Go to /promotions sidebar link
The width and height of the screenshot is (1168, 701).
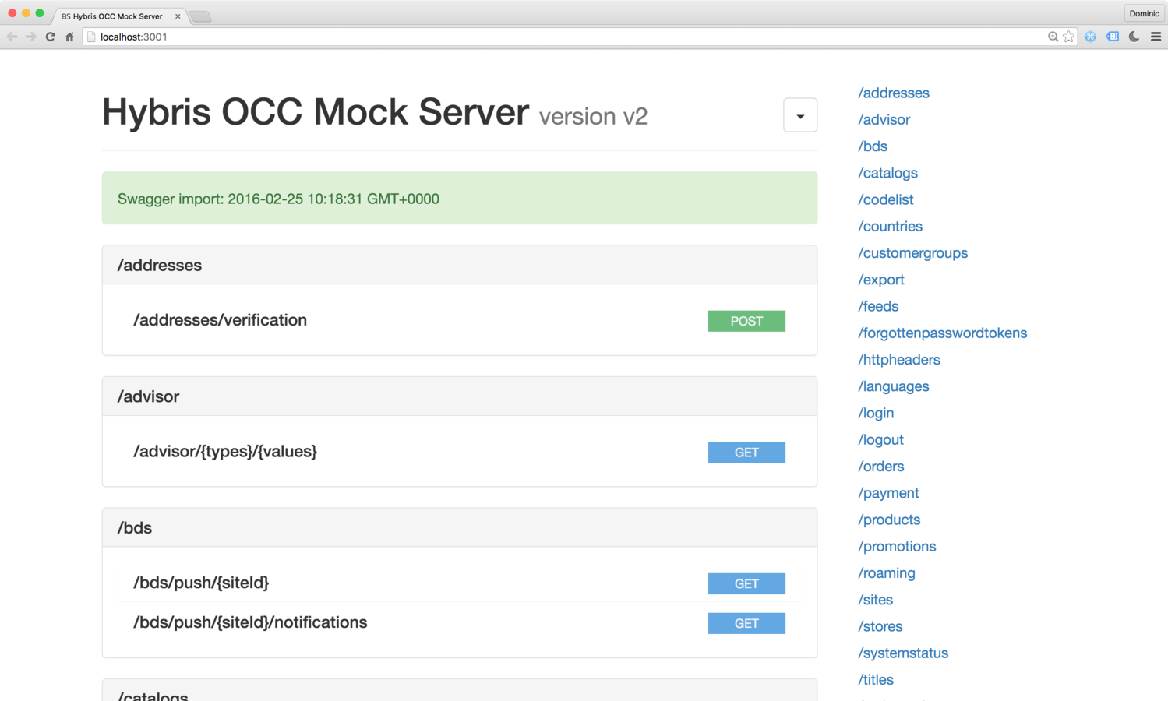coord(897,546)
